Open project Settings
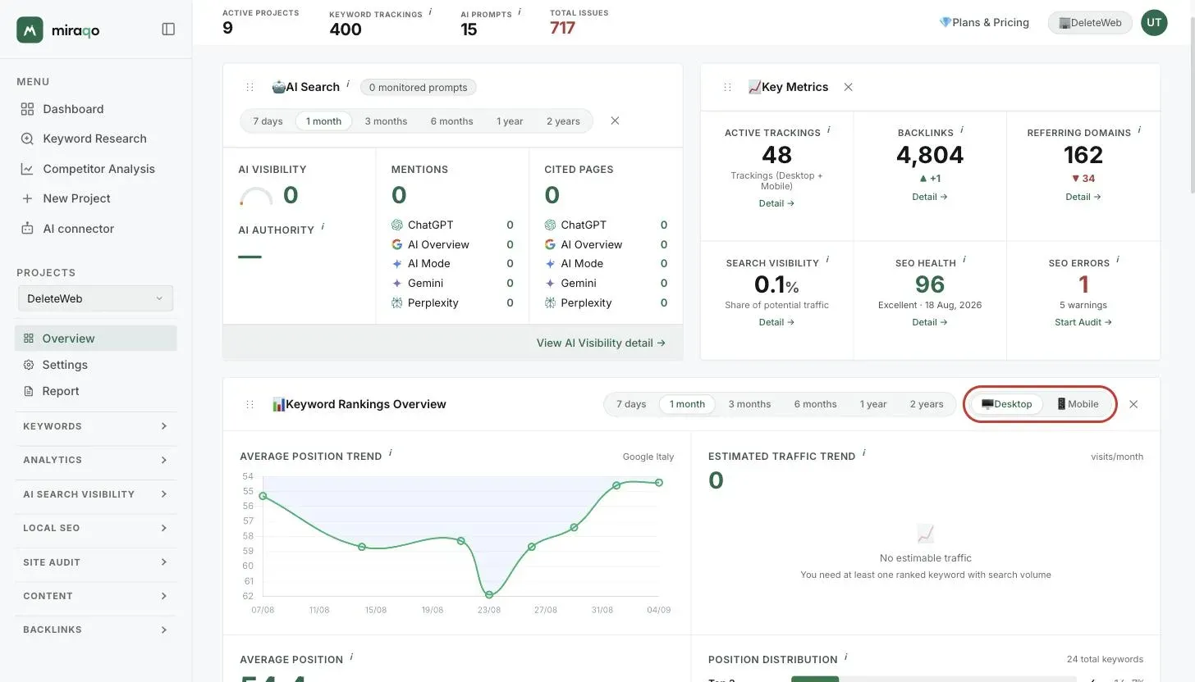The height and width of the screenshot is (682, 1195). [x=95, y=365]
